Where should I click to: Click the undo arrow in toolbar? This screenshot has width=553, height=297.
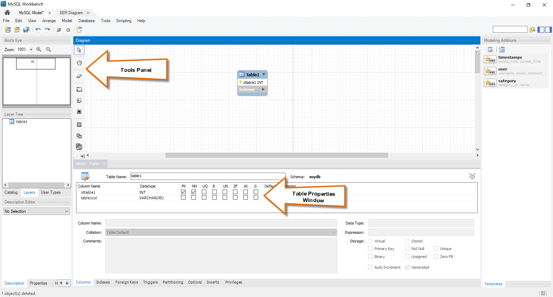38,30
